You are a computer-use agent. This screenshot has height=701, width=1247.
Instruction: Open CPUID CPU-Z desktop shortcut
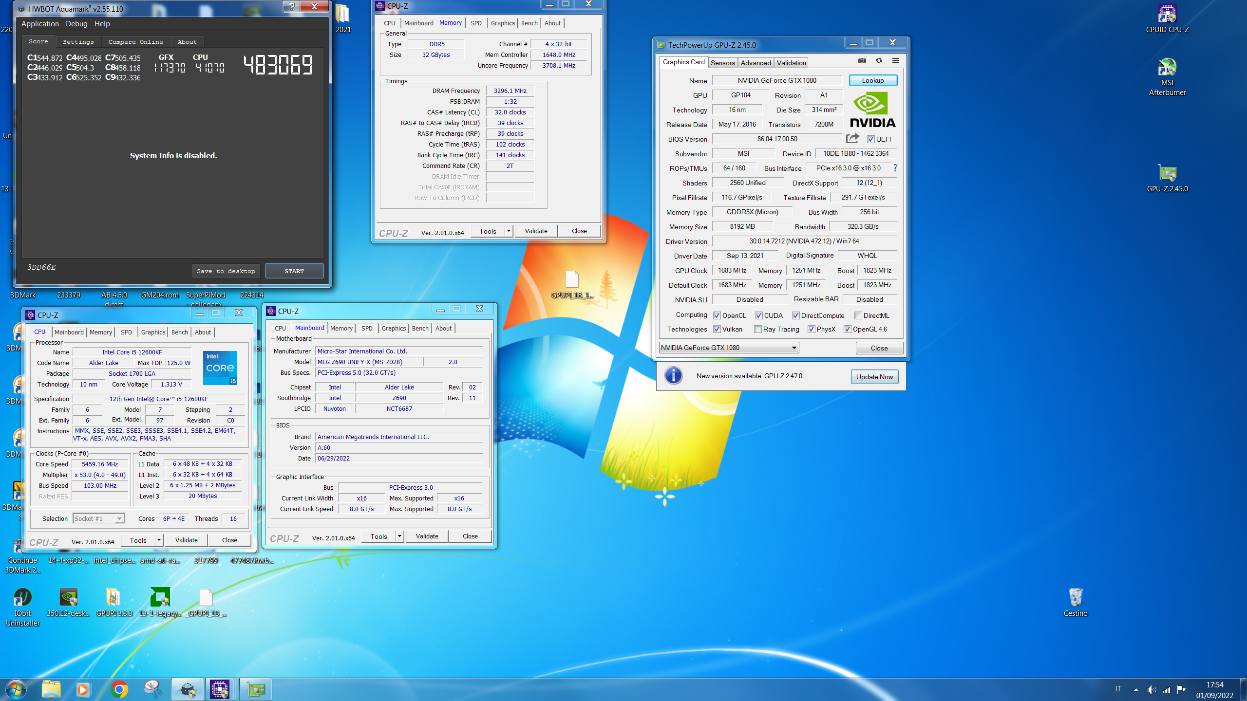point(1167,18)
